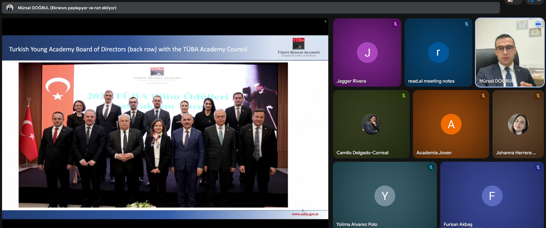The image size is (546, 228).
Task: Select the orange A avatar of Academia Joven
Action: 451,124
